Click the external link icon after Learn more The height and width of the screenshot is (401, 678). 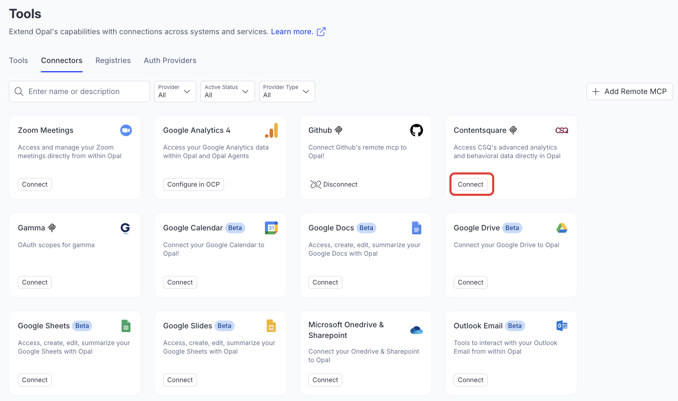(321, 32)
